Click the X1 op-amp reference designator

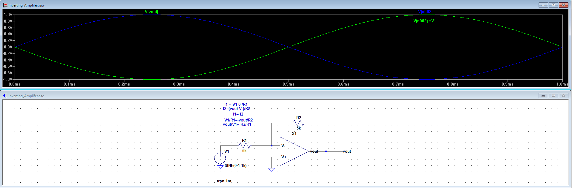coord(294,134)
